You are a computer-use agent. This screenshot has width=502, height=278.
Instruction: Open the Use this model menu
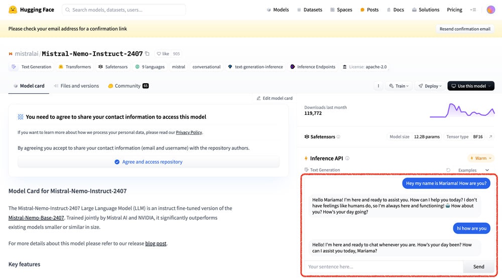click(471, 86)
